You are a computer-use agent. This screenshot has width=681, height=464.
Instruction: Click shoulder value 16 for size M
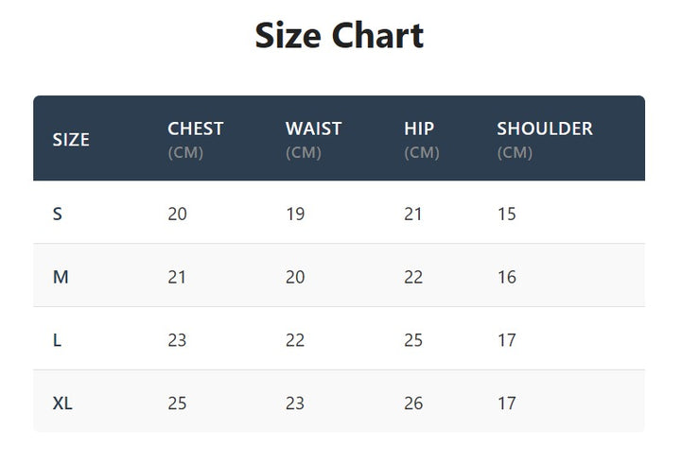[507, 277]
